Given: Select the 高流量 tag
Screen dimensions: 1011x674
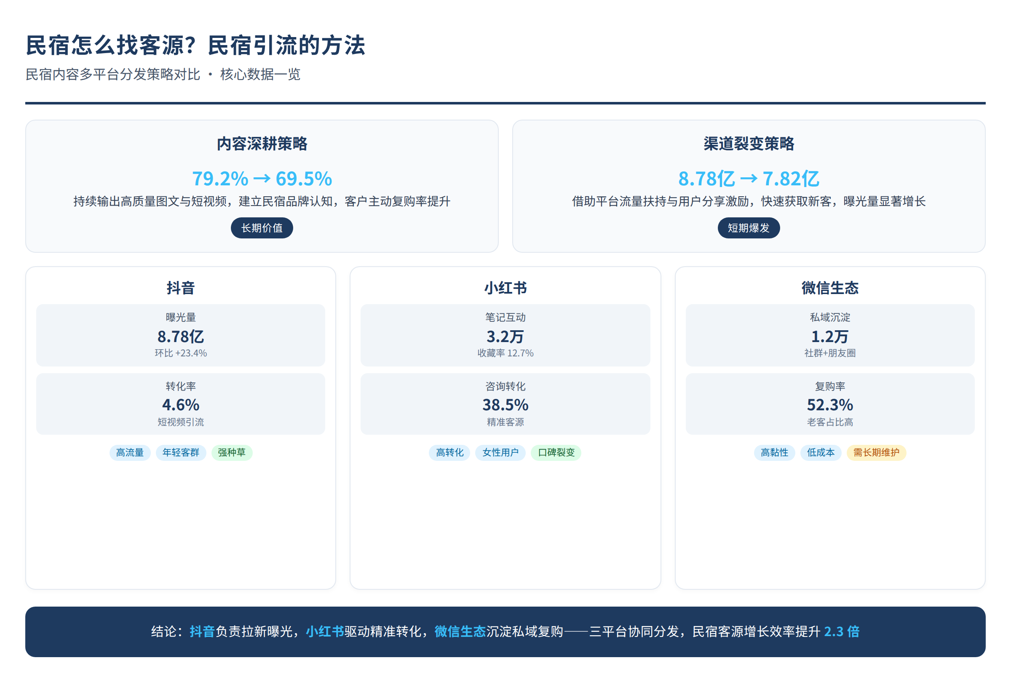Looking at the screenshot, I should [130, 452].
